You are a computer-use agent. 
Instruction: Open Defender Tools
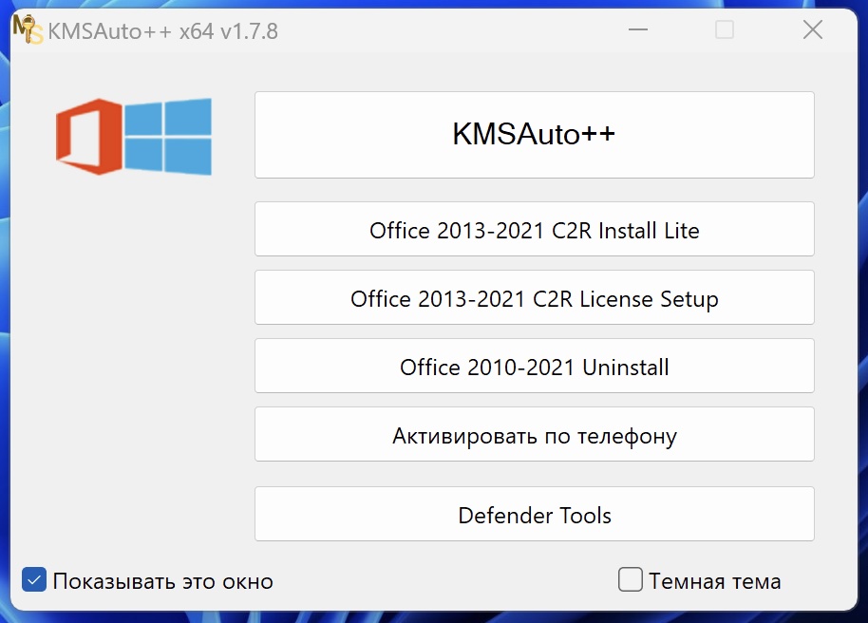(534, 515)
